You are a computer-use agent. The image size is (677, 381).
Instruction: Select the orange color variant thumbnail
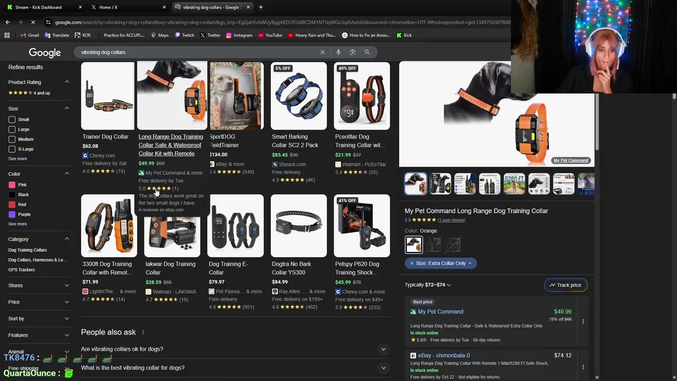[x=414, y=244]
